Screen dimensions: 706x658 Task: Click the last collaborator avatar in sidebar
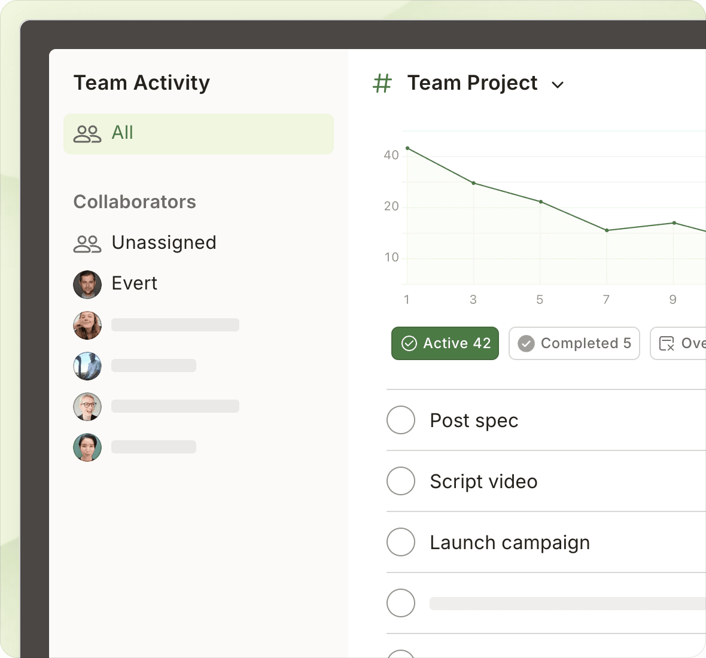coord(87,447)
